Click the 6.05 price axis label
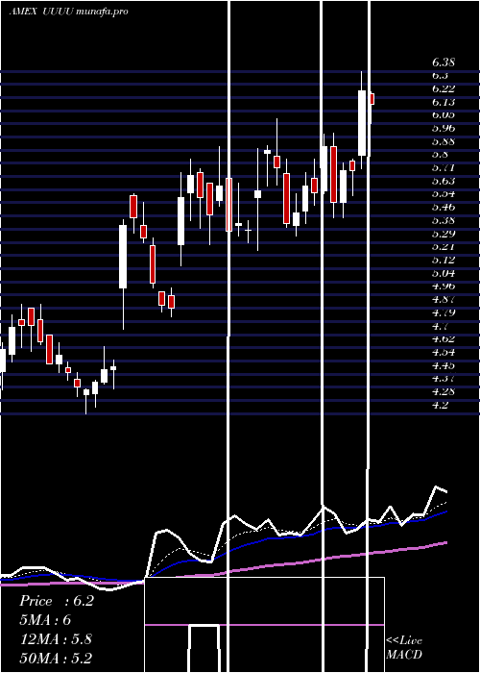Viewport: 480px width, 673px height. [x=444, y=114]
